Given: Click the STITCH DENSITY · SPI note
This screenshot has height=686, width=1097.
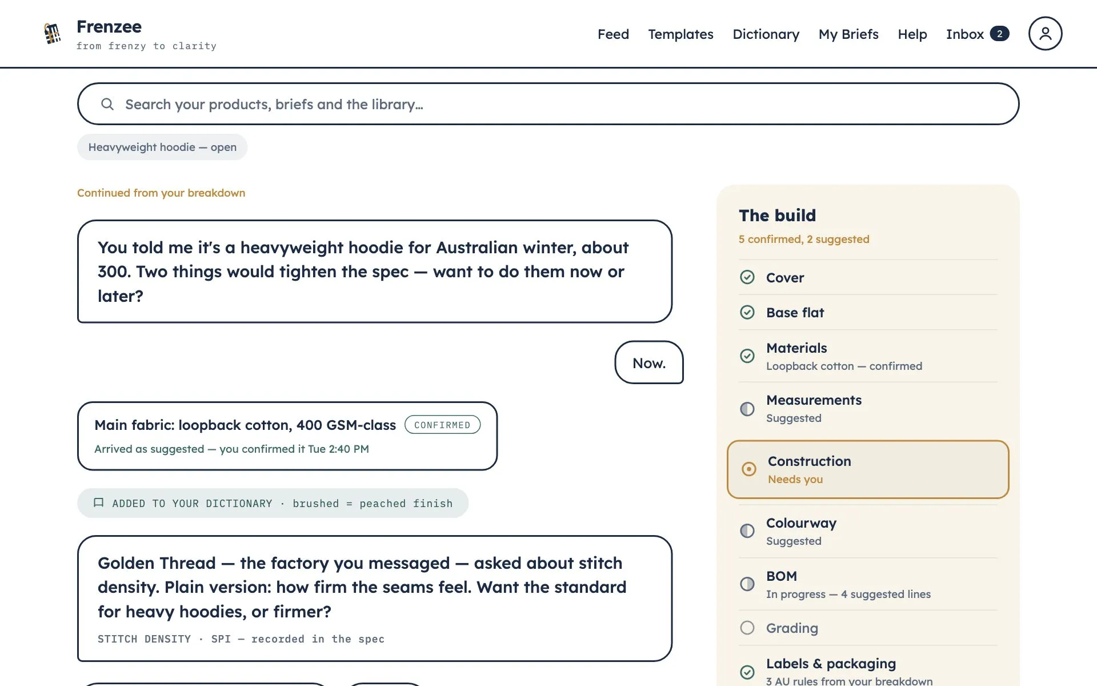Looking at the screenshot, I should tap(241, 639).
